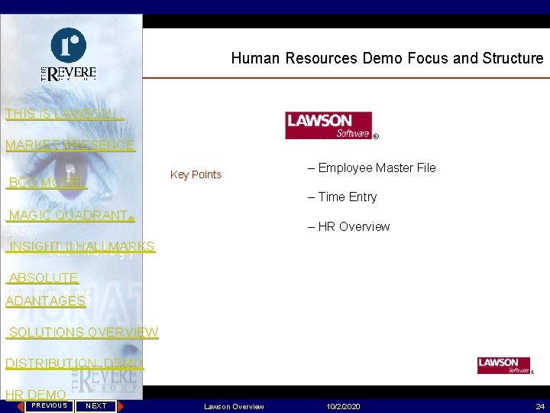Open the INSIGHT II HALLMARKS link
Image resolution: width=550 pixels, height=413 pixels.
[81, 246]
